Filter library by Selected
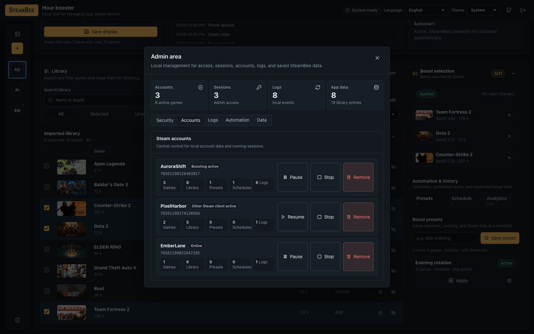The height and width of the screenshot is (334, 534). click(99, 114)
